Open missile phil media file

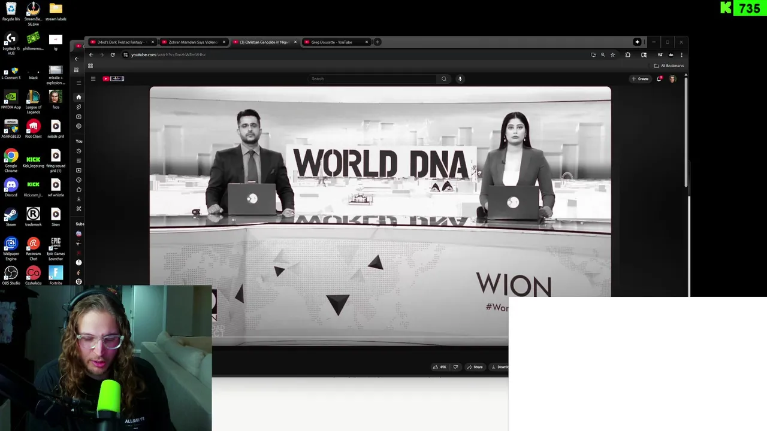[x=56, y=129]
